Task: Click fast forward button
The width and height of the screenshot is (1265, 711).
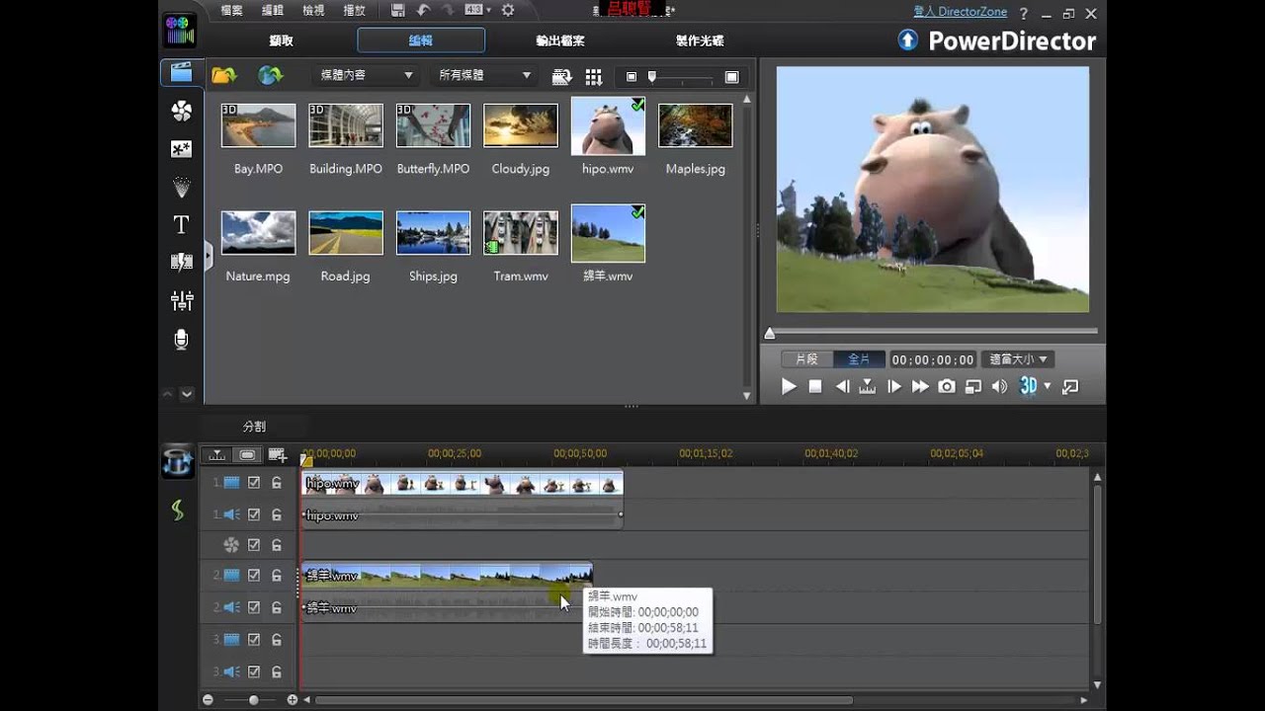Action: click(x=920, y=386)
